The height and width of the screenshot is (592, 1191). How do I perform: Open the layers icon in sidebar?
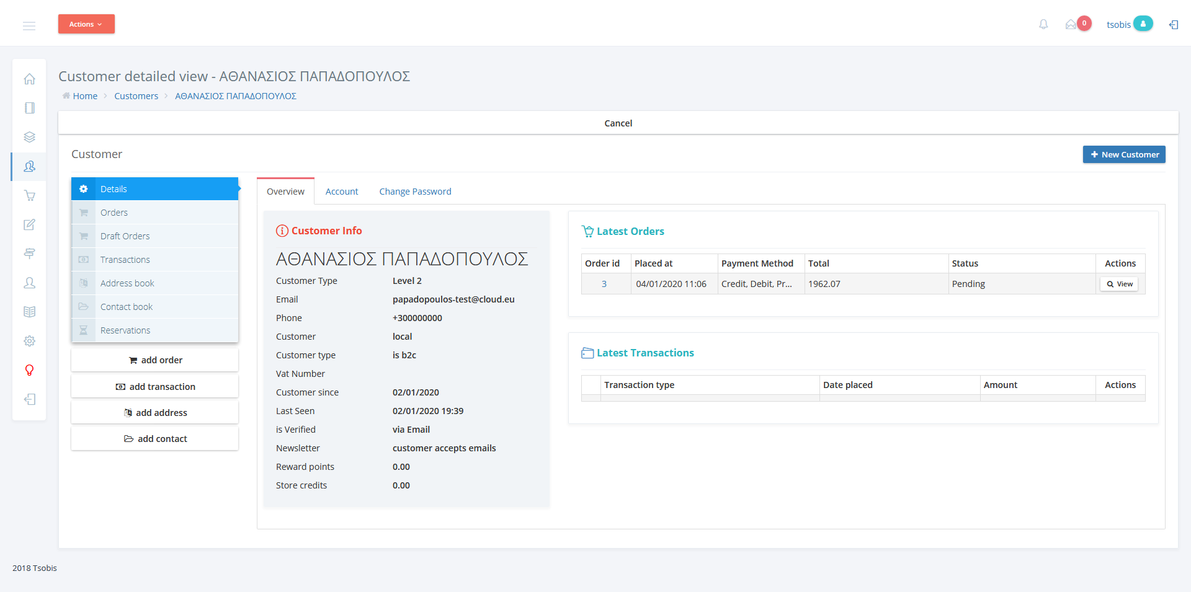click(x=29, y=137)
